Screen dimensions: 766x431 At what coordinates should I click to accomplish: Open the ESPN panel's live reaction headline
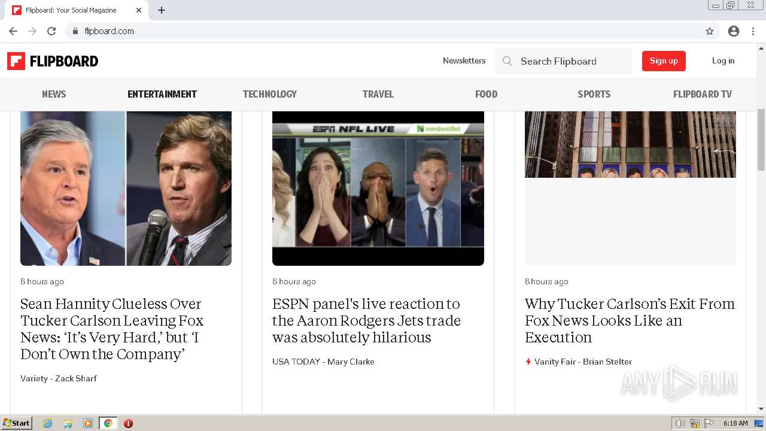point(366,320)
